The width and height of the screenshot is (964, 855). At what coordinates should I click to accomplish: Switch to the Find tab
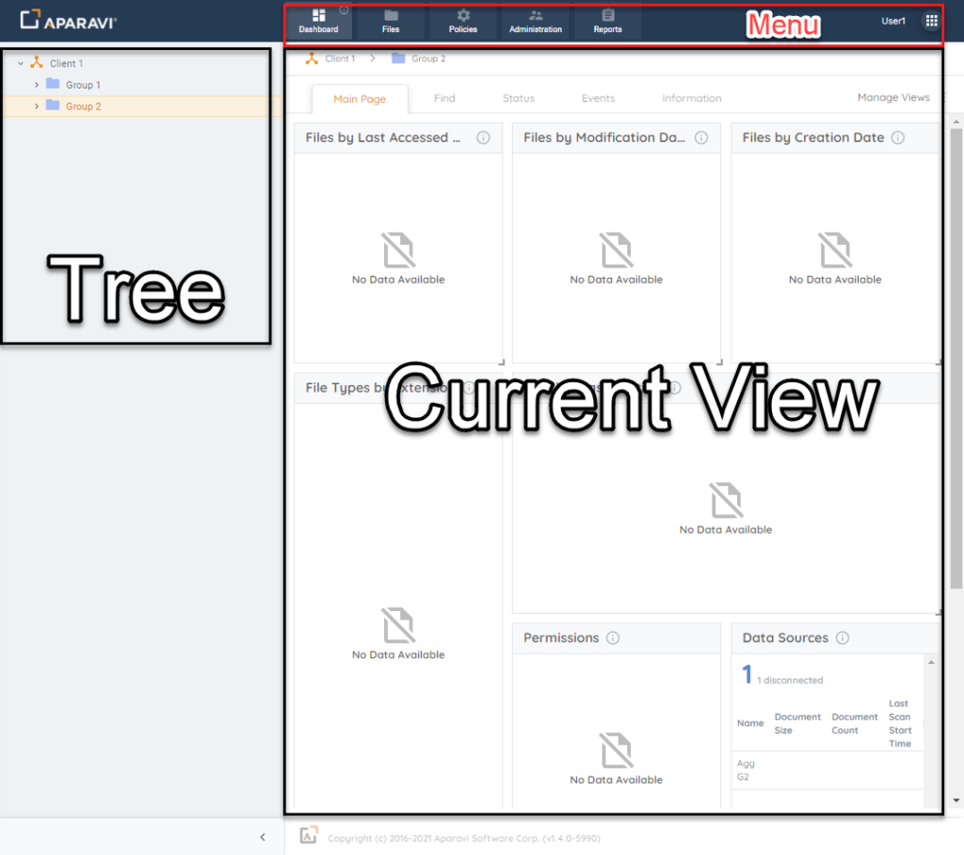tap(444, 98)
